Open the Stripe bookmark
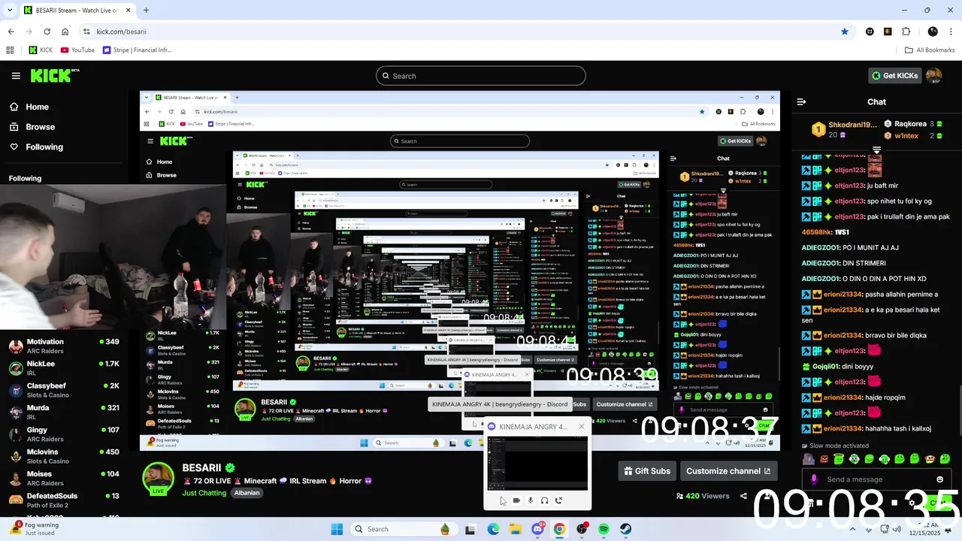 click(x=138, y=50)
